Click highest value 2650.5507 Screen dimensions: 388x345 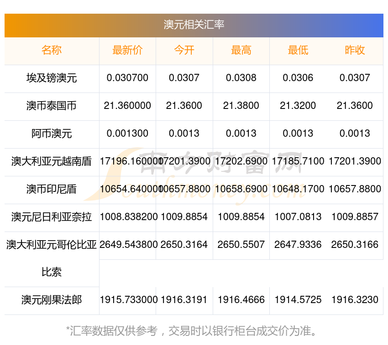241,244
